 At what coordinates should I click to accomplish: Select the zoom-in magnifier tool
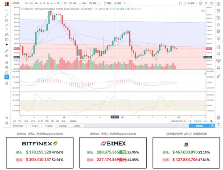coord(7,56)
